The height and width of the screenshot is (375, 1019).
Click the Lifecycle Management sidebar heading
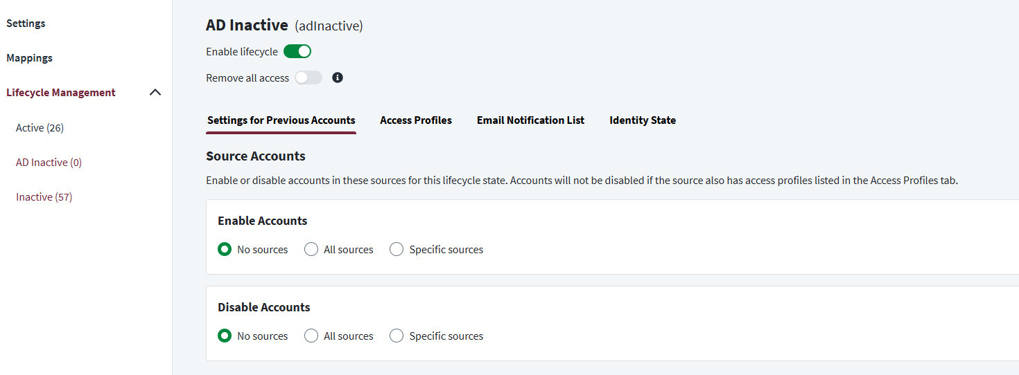(61, 93)
